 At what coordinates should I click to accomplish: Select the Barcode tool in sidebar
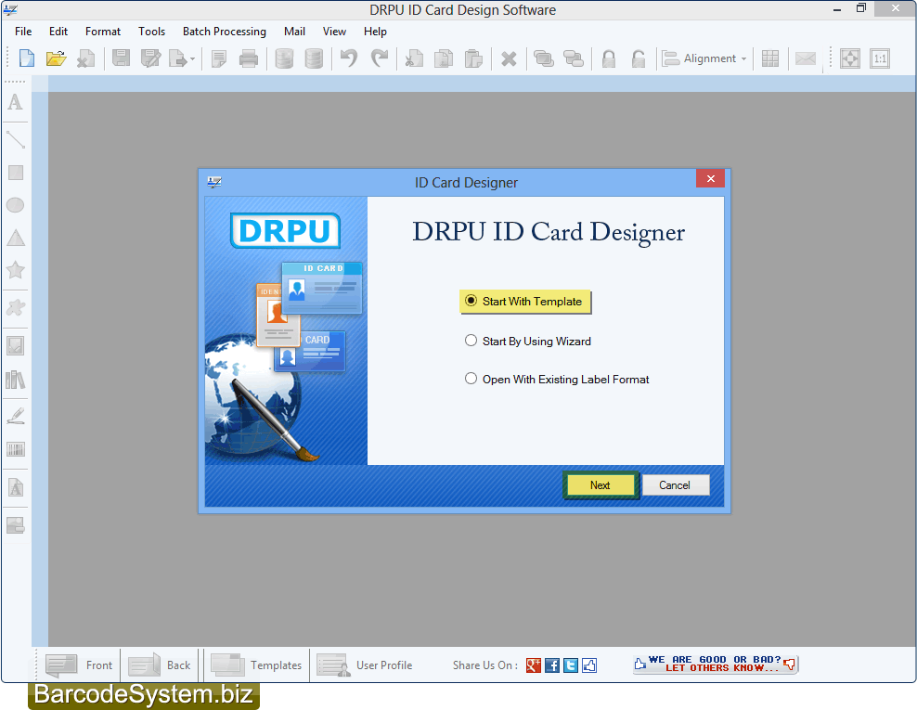[15, 449]
